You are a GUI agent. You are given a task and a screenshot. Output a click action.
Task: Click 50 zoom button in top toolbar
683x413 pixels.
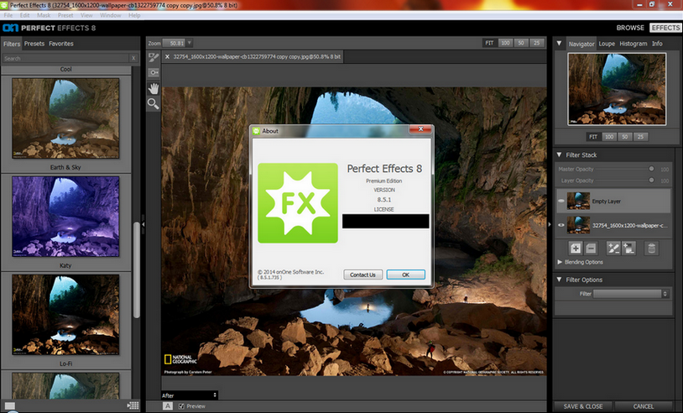(x=520, y=43)
